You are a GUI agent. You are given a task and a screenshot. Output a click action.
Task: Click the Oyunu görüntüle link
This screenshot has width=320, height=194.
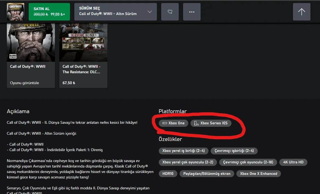click(25, 83)
